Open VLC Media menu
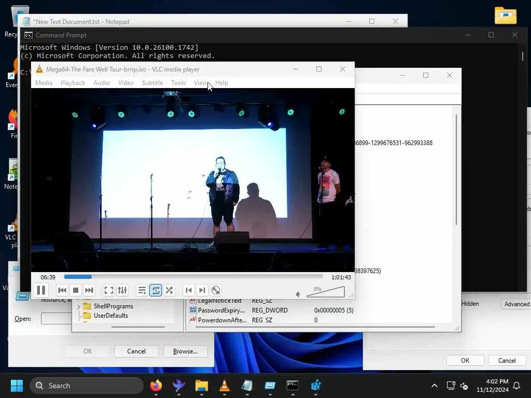This screenshot has height=398, width=531. [x=44, y=83]
